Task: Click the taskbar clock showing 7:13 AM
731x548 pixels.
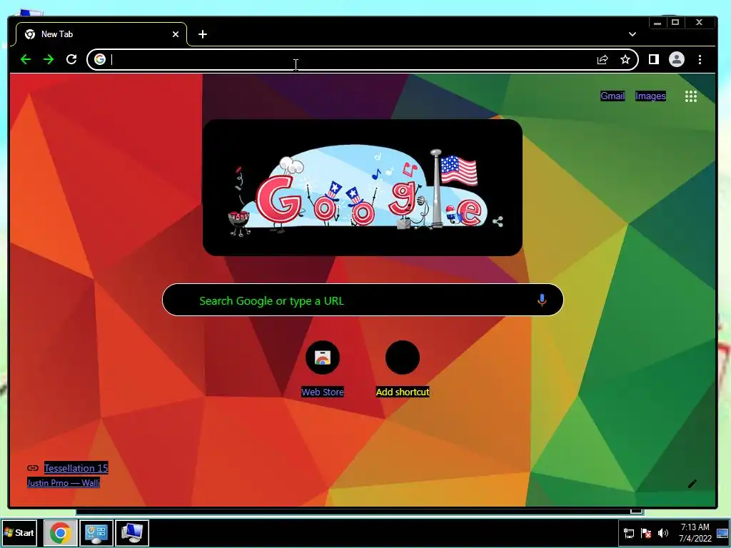Action: pos(695,532)
